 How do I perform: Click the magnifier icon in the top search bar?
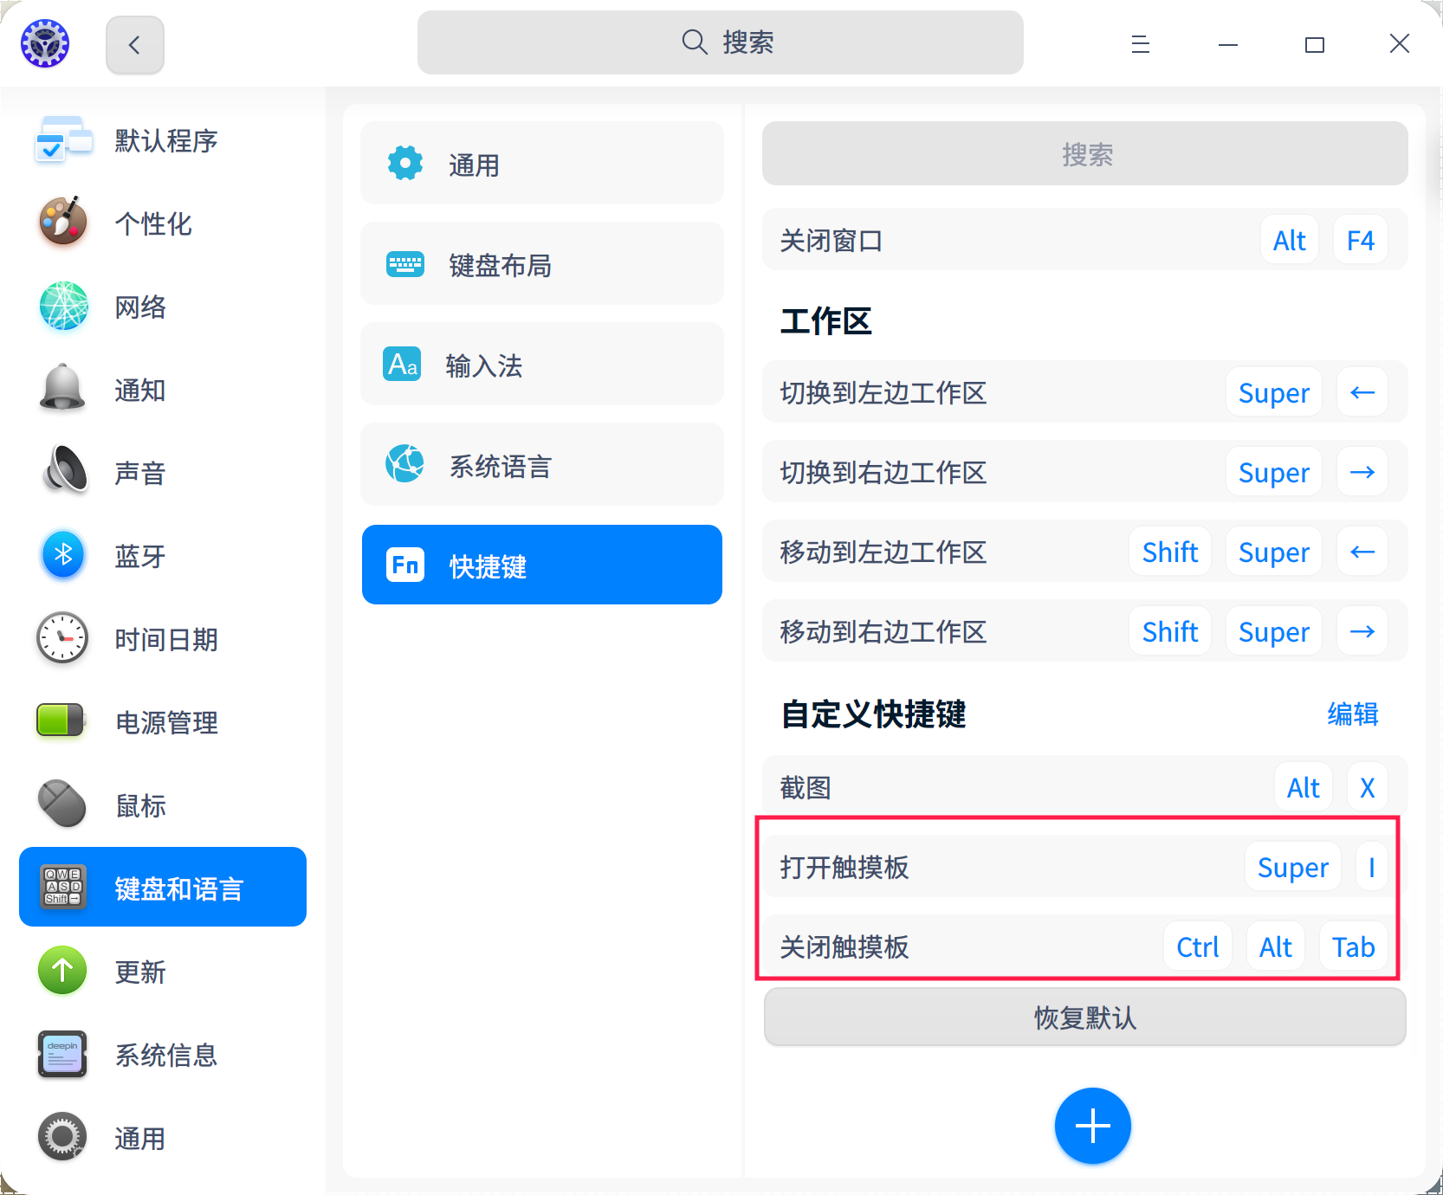695,42
